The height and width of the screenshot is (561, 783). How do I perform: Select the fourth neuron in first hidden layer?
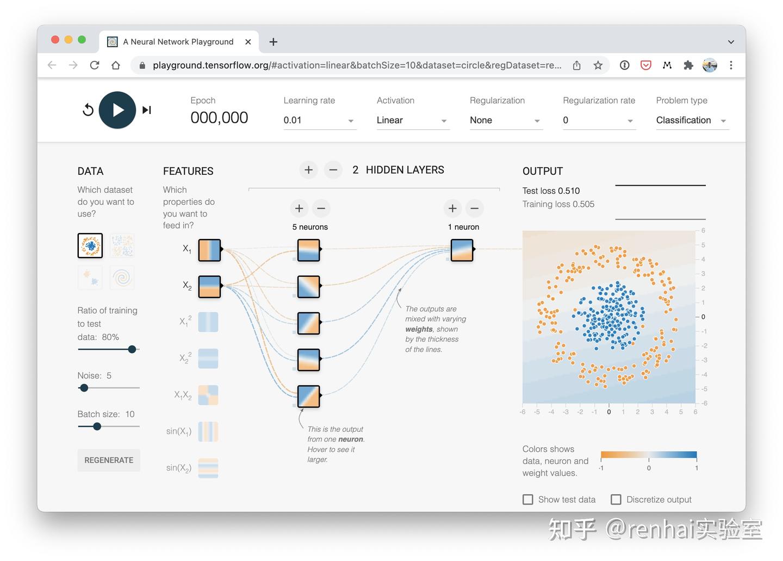tap(309, 360)
